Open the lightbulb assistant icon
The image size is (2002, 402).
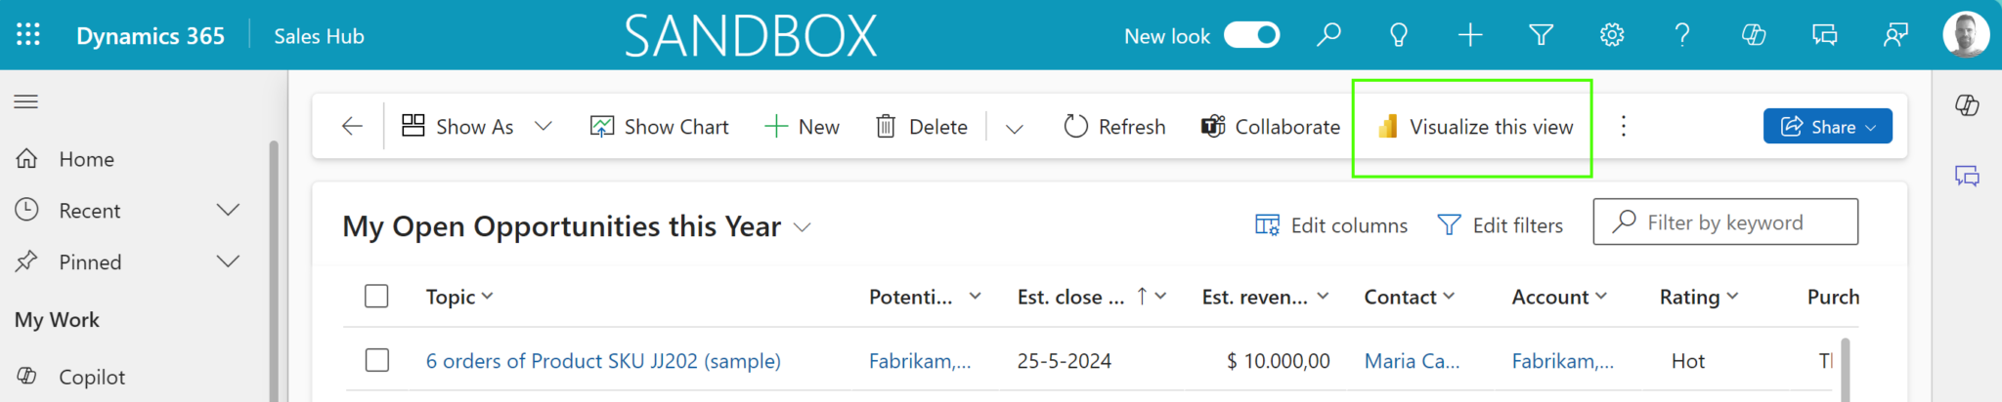pyautogui.click(x=1399, y=36)
